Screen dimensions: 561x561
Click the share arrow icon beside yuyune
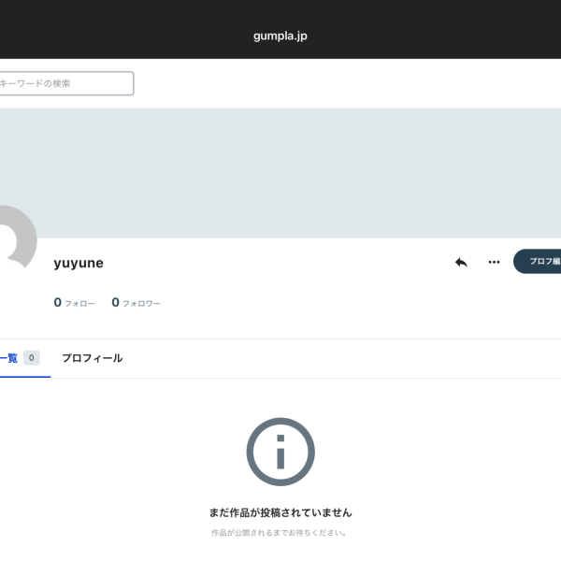coord(461,262)
